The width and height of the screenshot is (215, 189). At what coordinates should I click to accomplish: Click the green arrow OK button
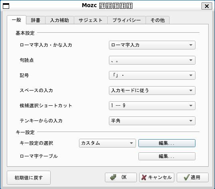coord(121,177)
